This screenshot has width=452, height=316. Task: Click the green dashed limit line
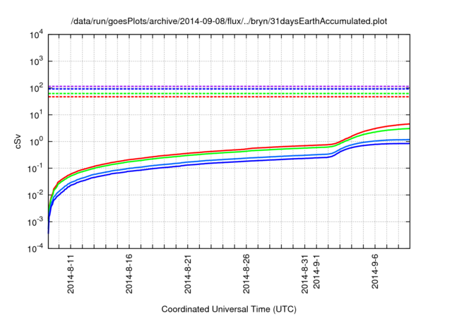tap(229, 94)
